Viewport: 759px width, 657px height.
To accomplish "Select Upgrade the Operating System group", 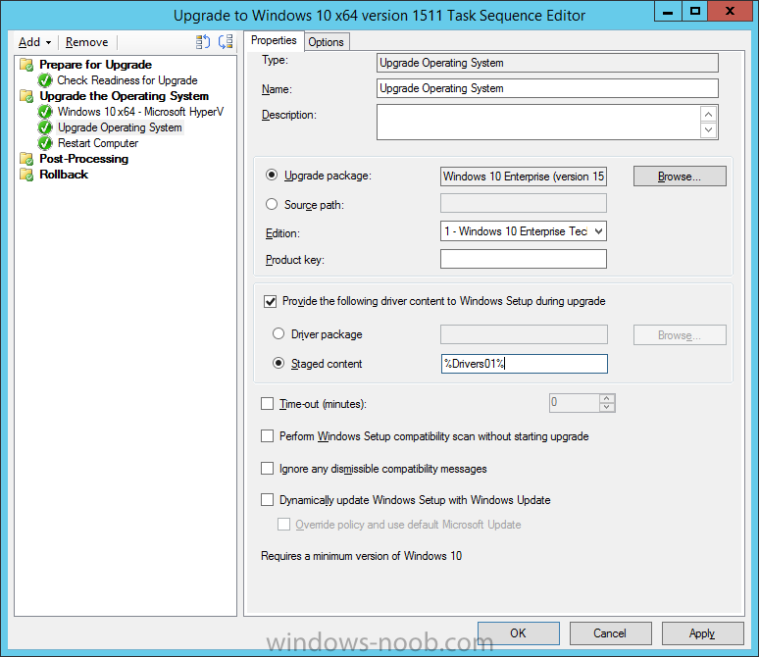I will coord(124,96).
